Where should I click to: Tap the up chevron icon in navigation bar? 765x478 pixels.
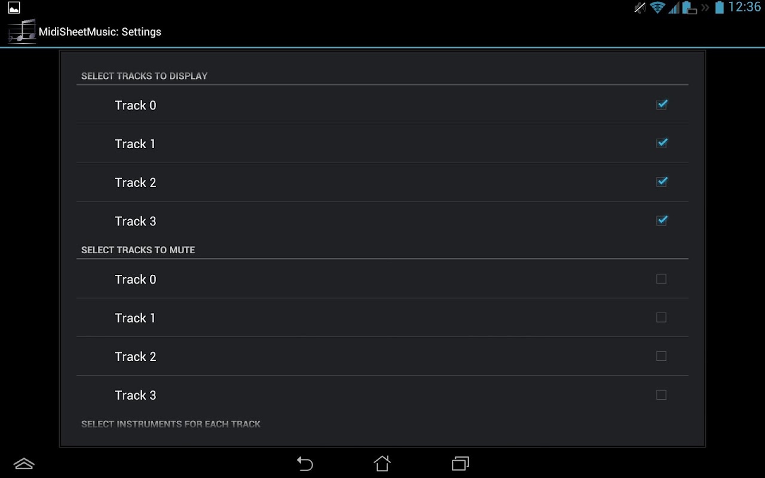pos(24,464)
